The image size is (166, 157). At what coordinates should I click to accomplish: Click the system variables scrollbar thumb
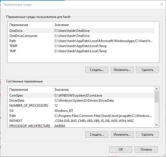point(156,97)
